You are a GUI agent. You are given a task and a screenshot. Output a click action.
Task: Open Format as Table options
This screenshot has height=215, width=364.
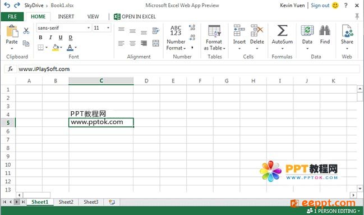click(x=214, y=38)
